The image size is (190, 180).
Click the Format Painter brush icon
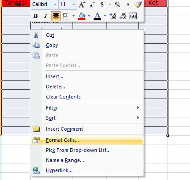(x=138, y=5)
